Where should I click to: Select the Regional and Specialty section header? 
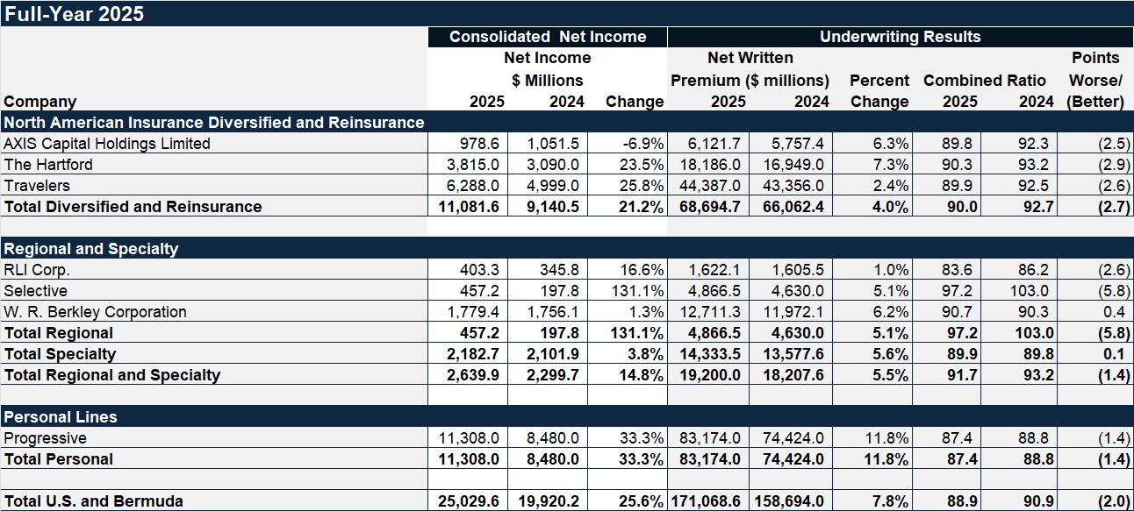pos(91,249)
